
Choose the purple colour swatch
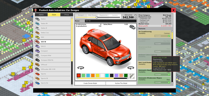coord(116,76)
